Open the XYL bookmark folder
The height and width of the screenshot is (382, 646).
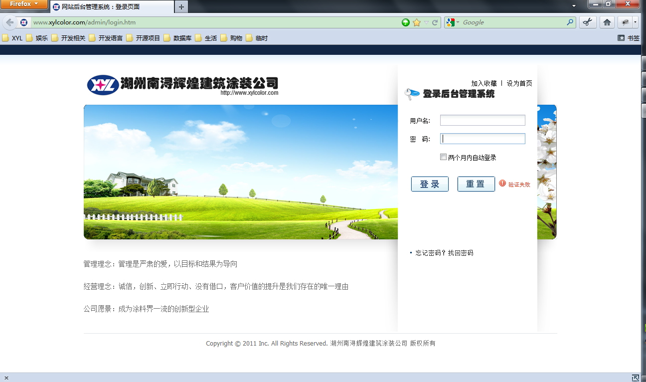pos(12,38)
